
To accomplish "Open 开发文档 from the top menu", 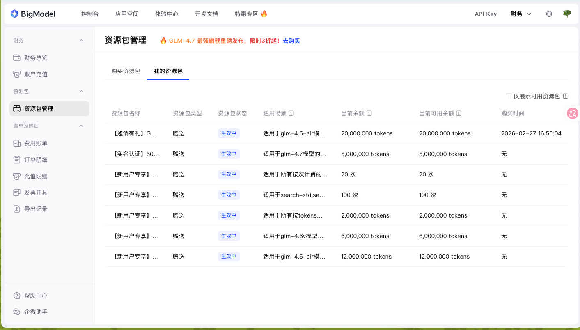I will point(206,14).
